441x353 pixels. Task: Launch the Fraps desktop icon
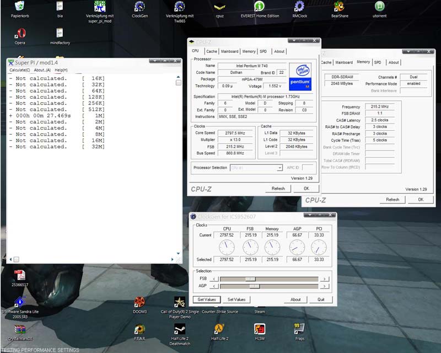point(299,329)
